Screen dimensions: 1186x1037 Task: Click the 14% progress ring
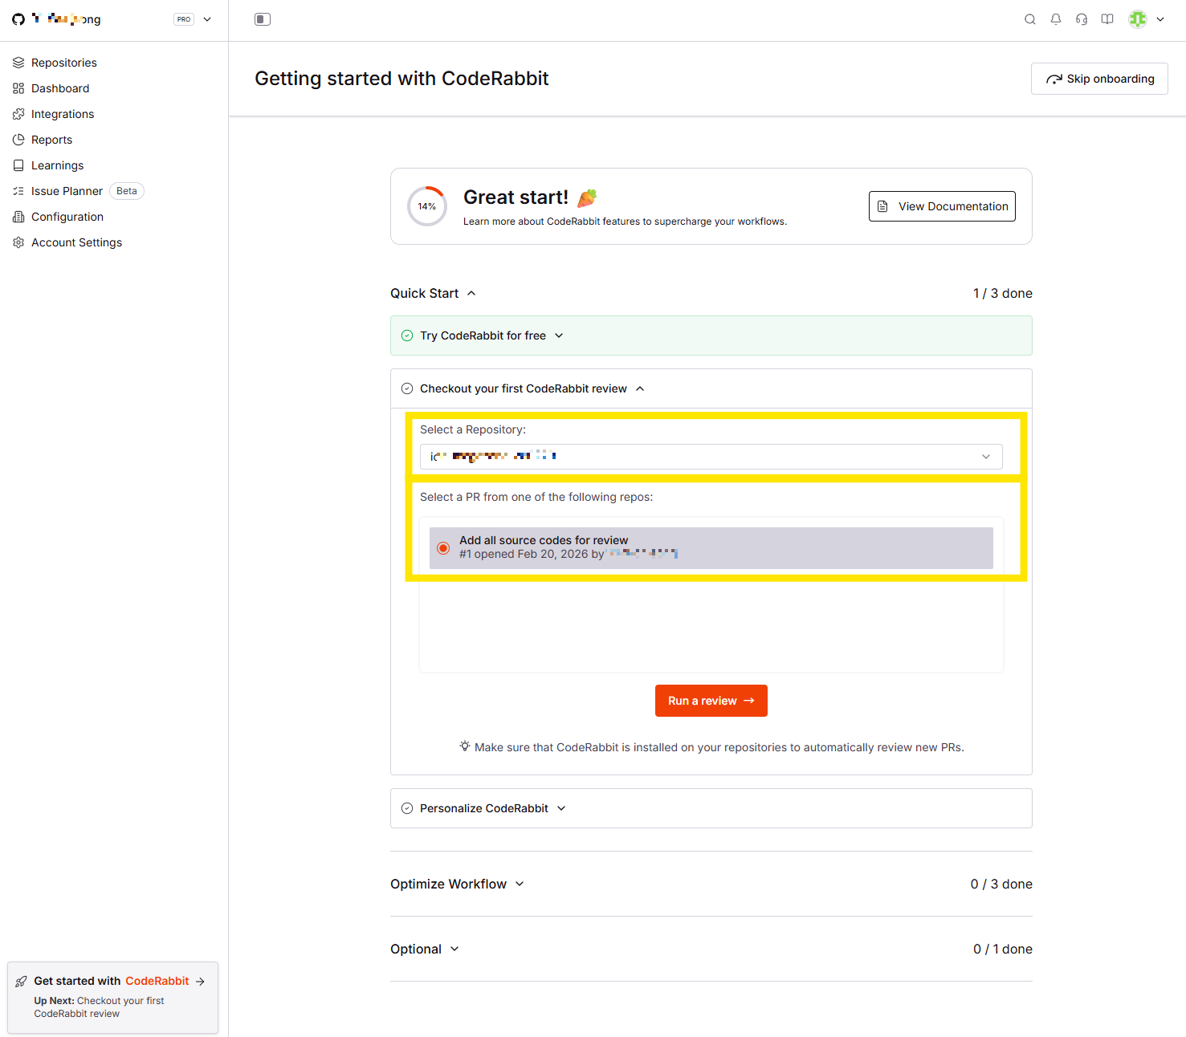pyautogui.click(x=427, y=206)
